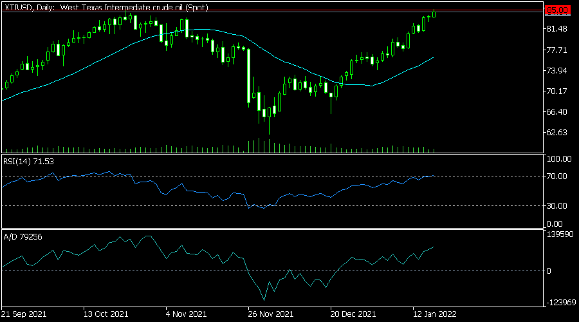Click the 81.48 price axis label
The image size is (579, 322).
[x=557, y=29]
